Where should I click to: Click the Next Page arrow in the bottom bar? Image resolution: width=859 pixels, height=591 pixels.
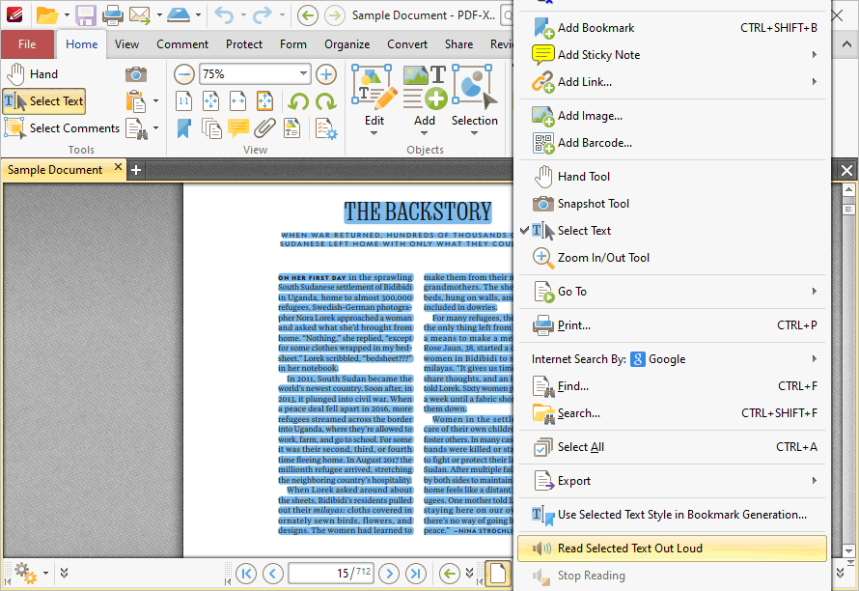coord(389,574)
